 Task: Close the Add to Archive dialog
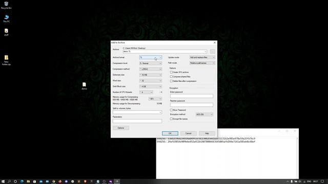[214, 42]
